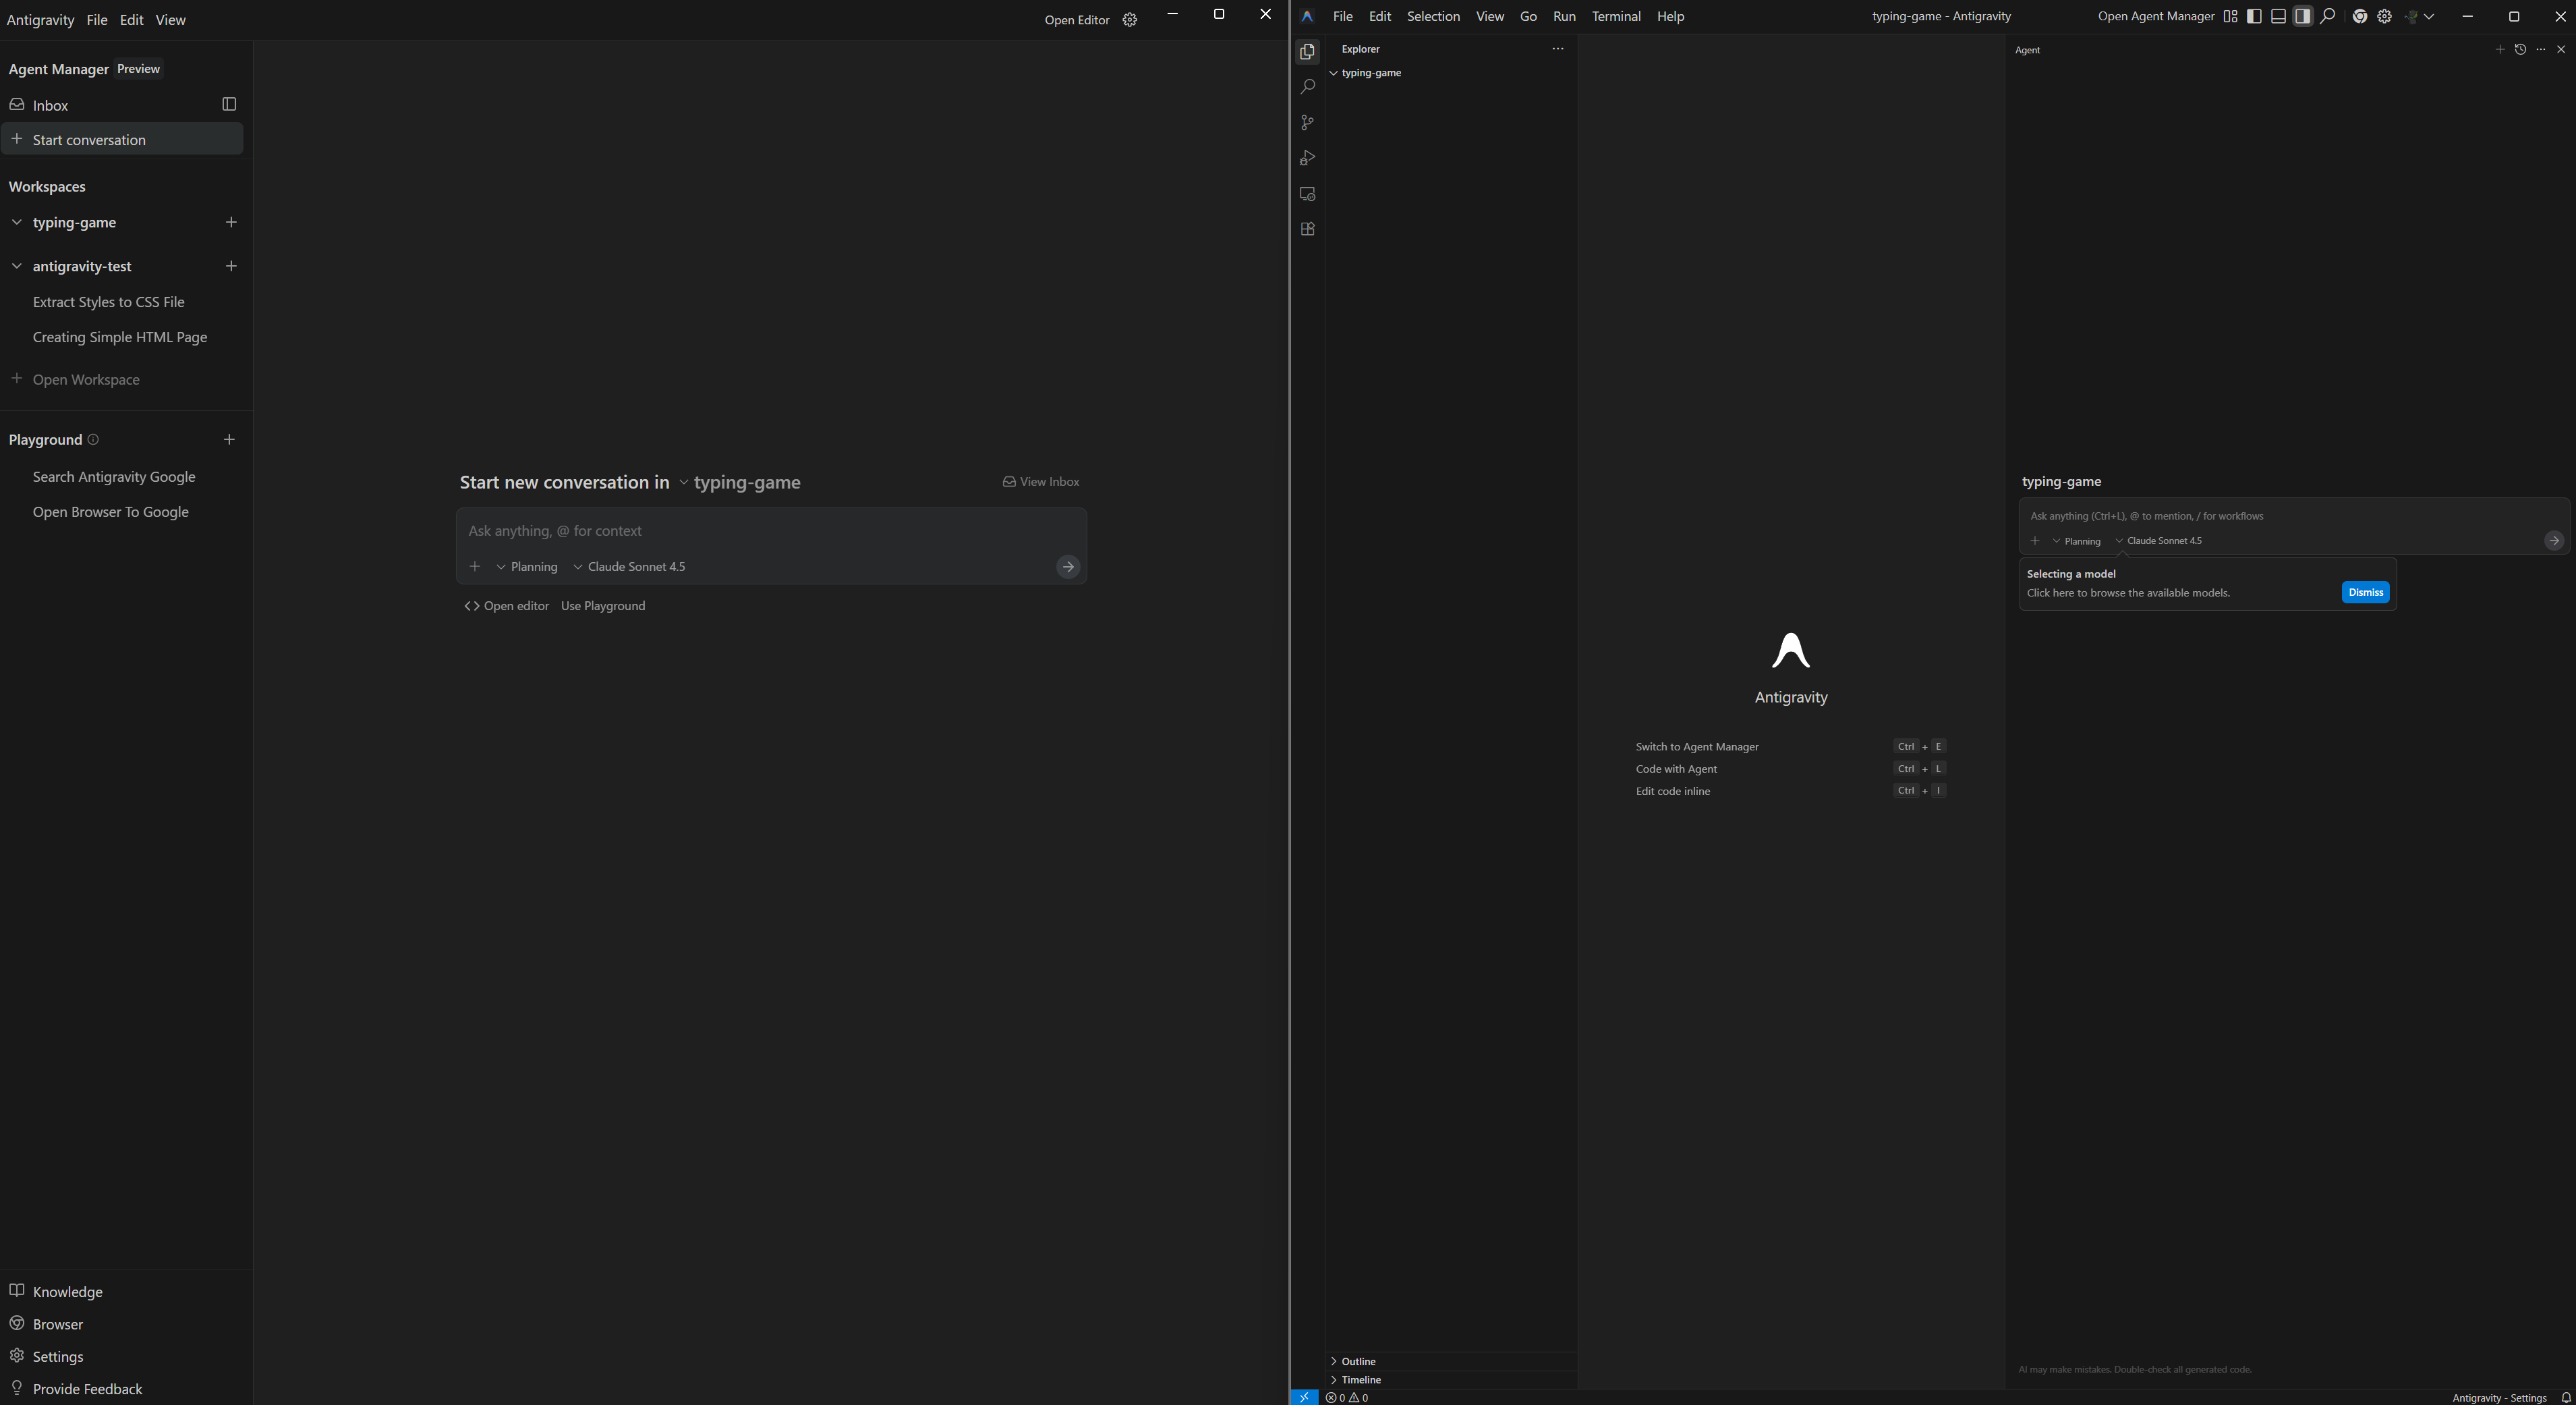The image size is (2576, 1405).
Task: Open Extract Styles to CSS File conversation
Action: 108,302
